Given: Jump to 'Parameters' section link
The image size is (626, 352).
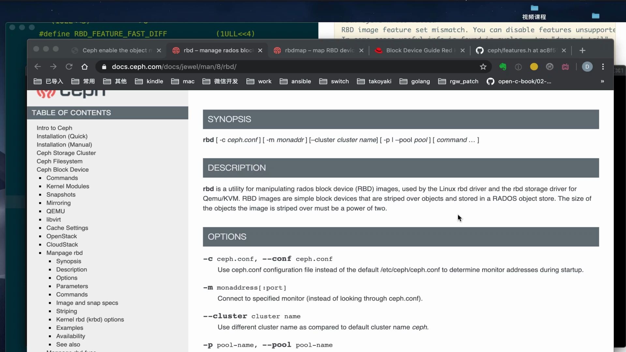Looking at the screenshot, I should point(72,286).
